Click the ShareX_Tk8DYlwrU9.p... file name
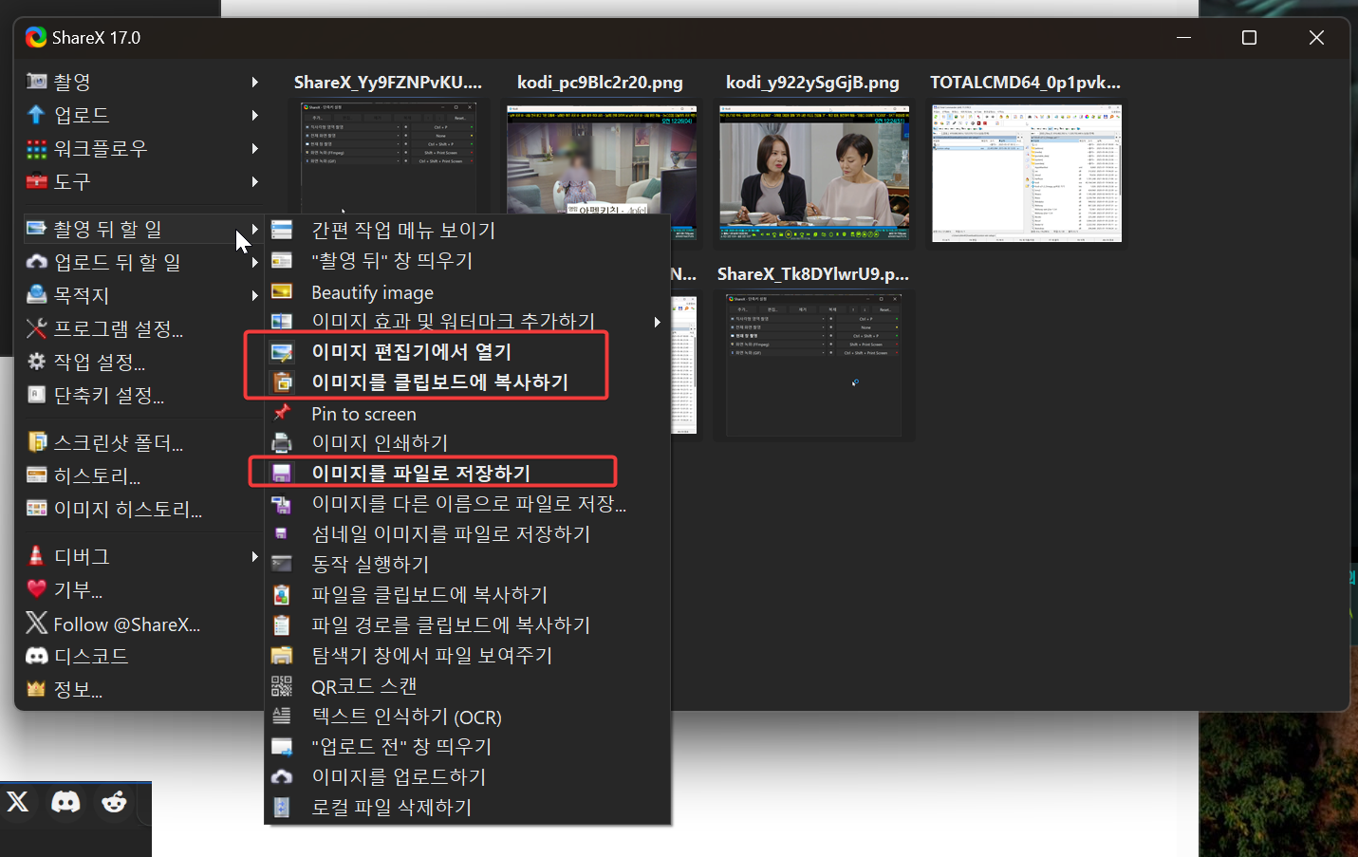The height and width of the screenshot is (857, 1358). pyautogui.click(x=813, y=274)
